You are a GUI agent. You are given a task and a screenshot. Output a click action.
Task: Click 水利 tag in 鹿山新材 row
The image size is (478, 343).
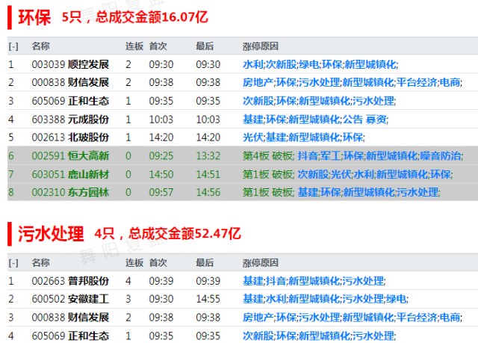pyautogui.click(x=364, y=174)
